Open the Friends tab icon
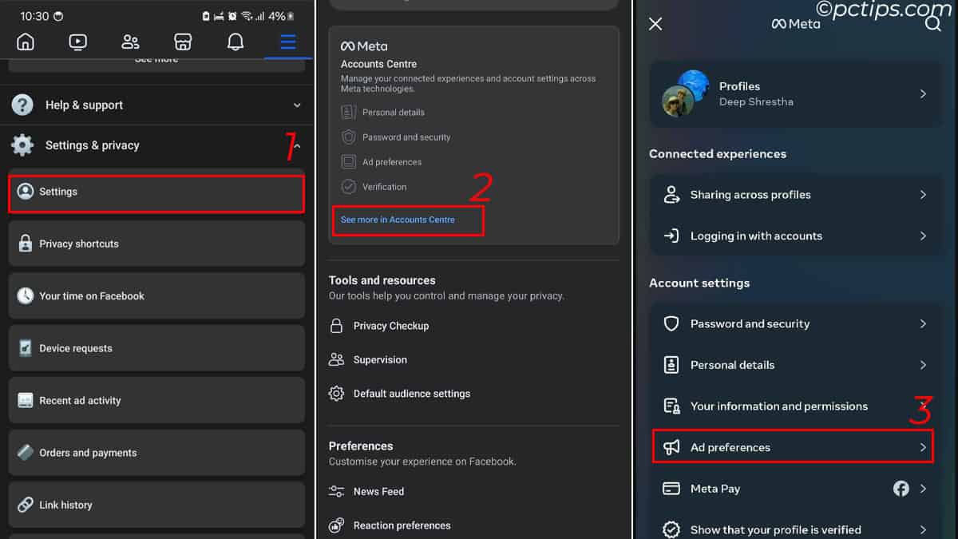958x539 pixels. 130,42
